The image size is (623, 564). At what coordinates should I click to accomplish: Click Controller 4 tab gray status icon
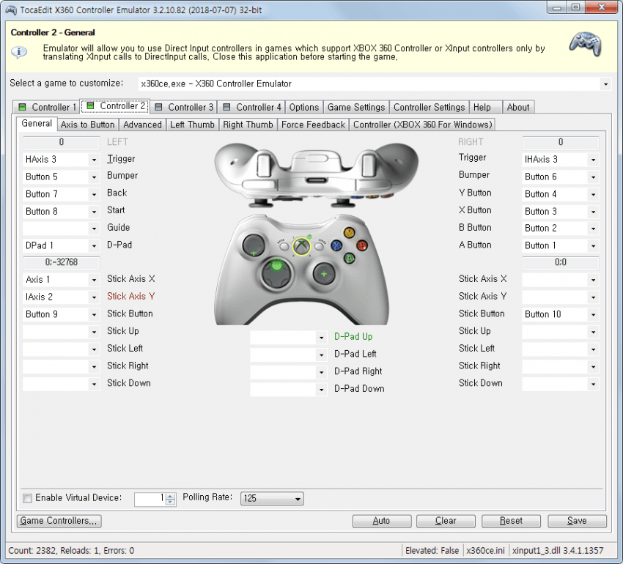[227, 107]
